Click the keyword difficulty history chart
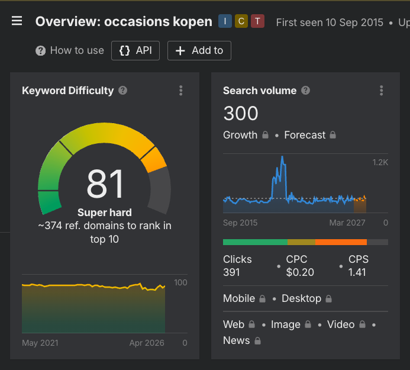The height and width of the screenshot is (370, 410). coord(93,308)
